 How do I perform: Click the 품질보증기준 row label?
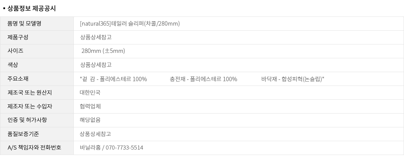[x=23, y=134]
